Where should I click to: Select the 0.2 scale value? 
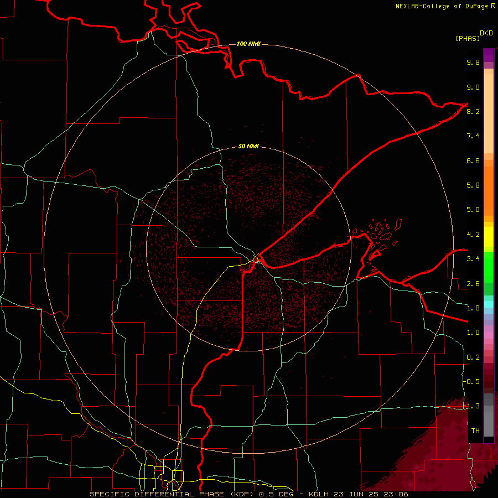473,357
